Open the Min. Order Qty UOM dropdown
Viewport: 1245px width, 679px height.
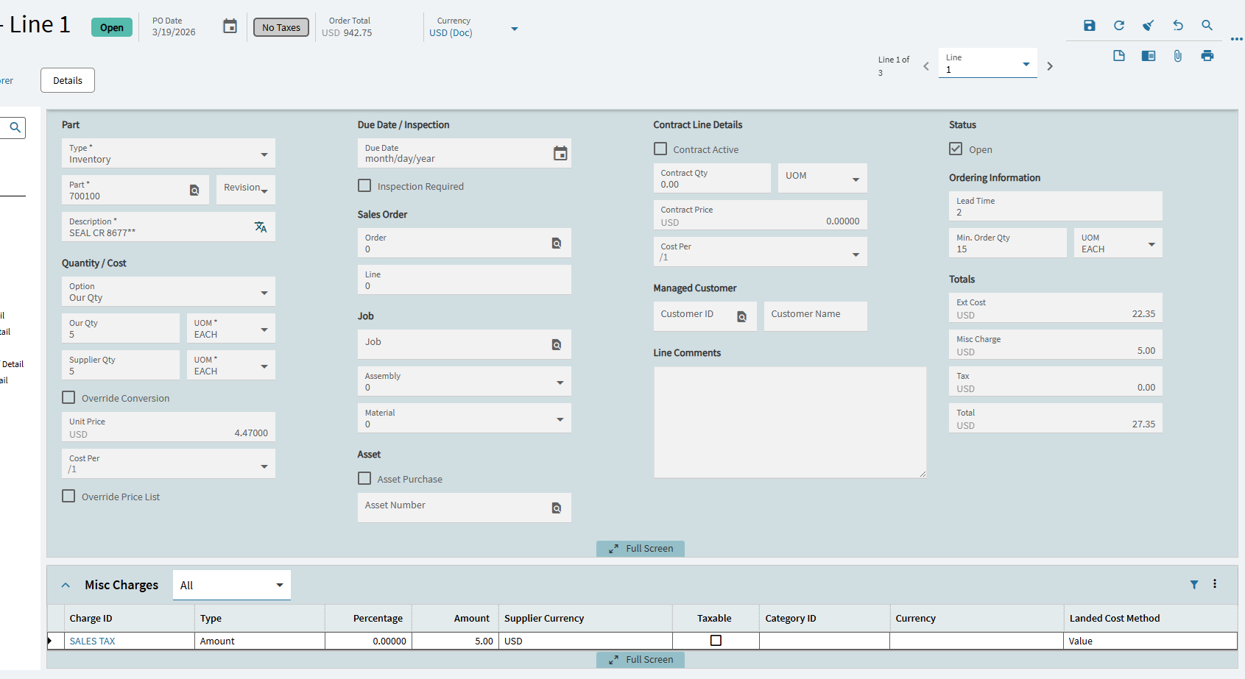click(1151, 244)
